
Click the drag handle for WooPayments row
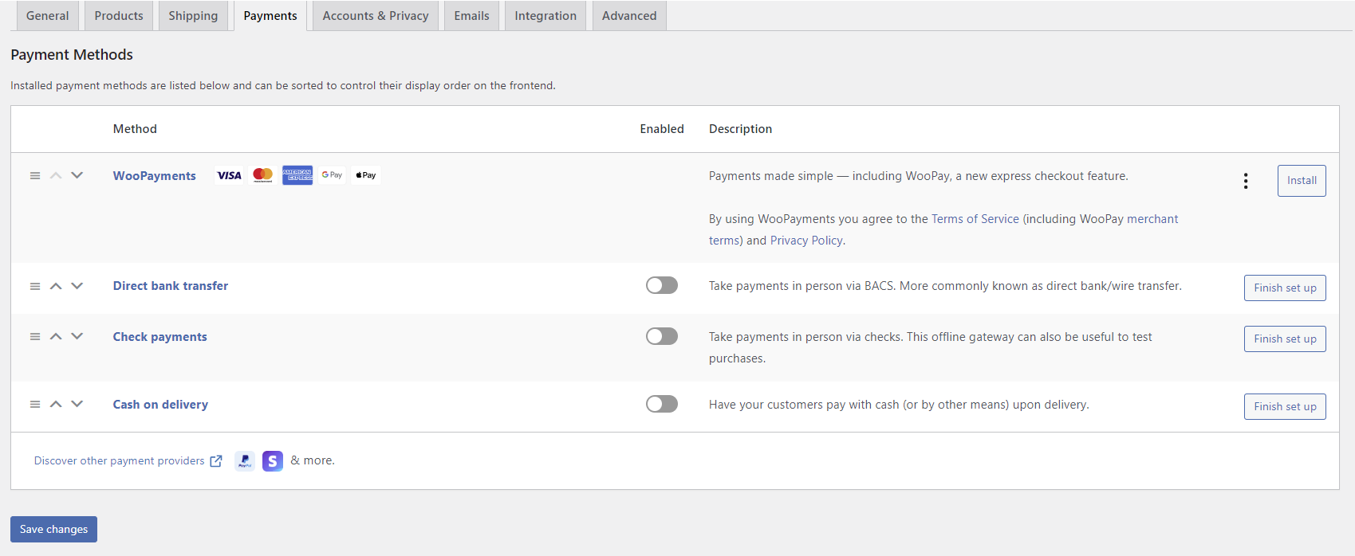[35, 175]
